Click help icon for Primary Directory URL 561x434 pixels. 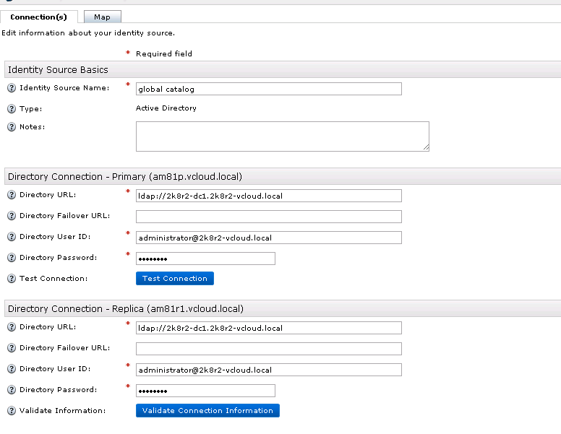tap(12, 195)
